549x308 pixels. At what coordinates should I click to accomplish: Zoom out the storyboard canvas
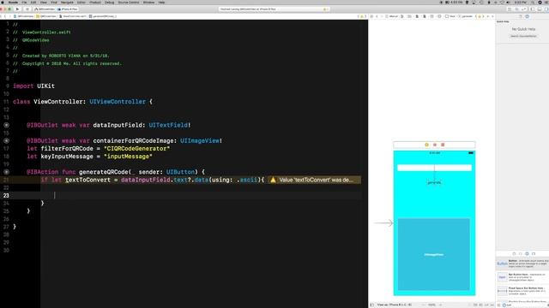424,305
